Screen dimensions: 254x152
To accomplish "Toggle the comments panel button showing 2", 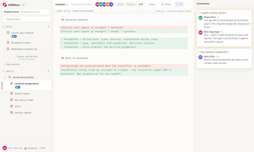I will point(179,4).
